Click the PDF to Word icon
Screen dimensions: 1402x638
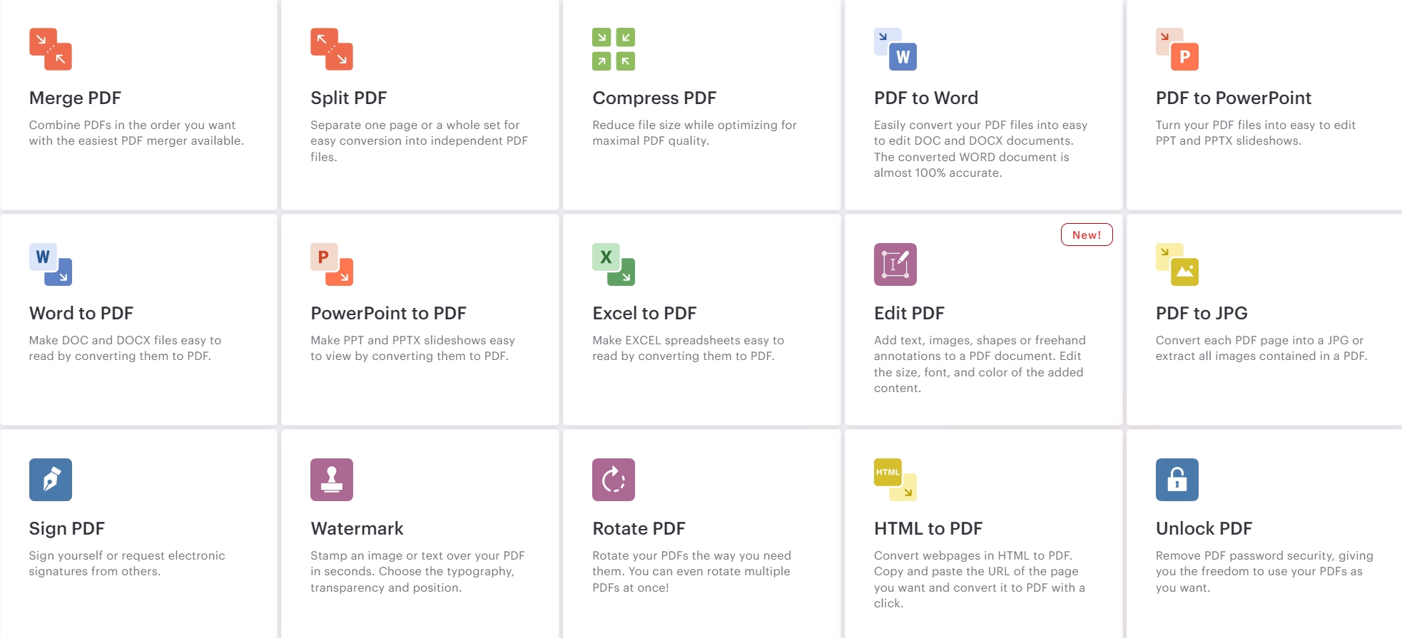point(895,49)
